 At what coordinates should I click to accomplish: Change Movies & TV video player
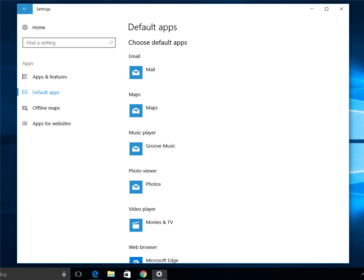pos(159,222)
